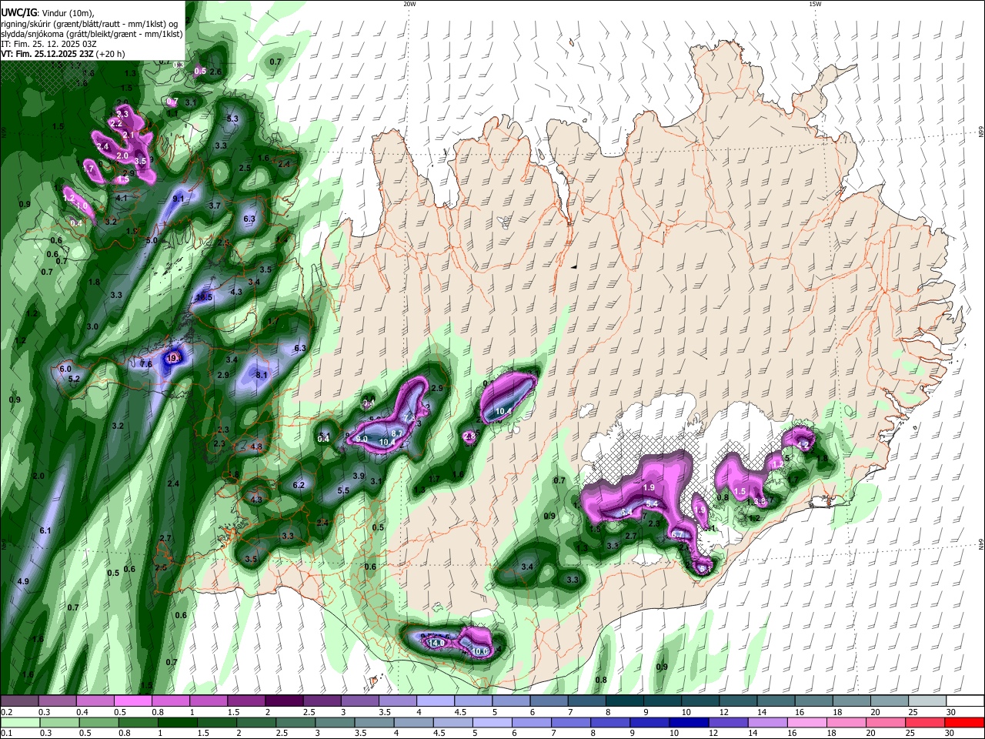985x739 pixels.
Task: Select the dark teal 8 snow scale swatch
Action: [624, 701]
